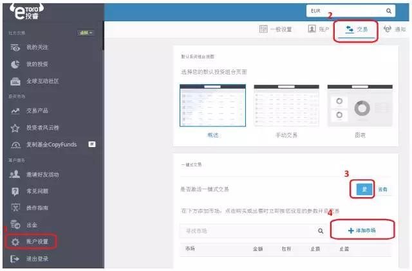Viewport: 412px width, 271px height.
Task: Click 我的投资 portfolio pie icon
Action: [x=15, y=64]
